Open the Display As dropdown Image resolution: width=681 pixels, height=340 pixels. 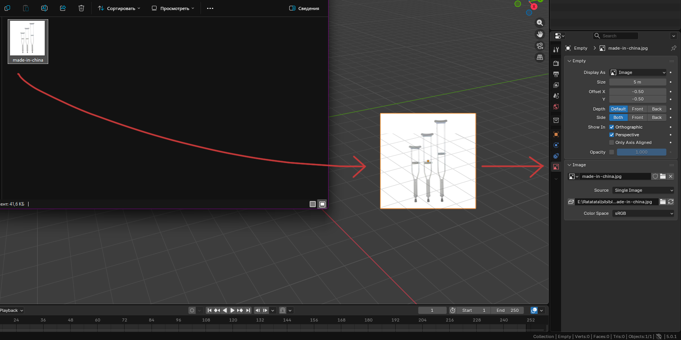[x=638, y=72]
